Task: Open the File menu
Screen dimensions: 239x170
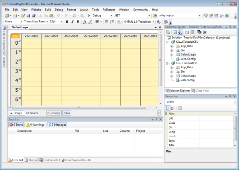Action: coord(7,10)
